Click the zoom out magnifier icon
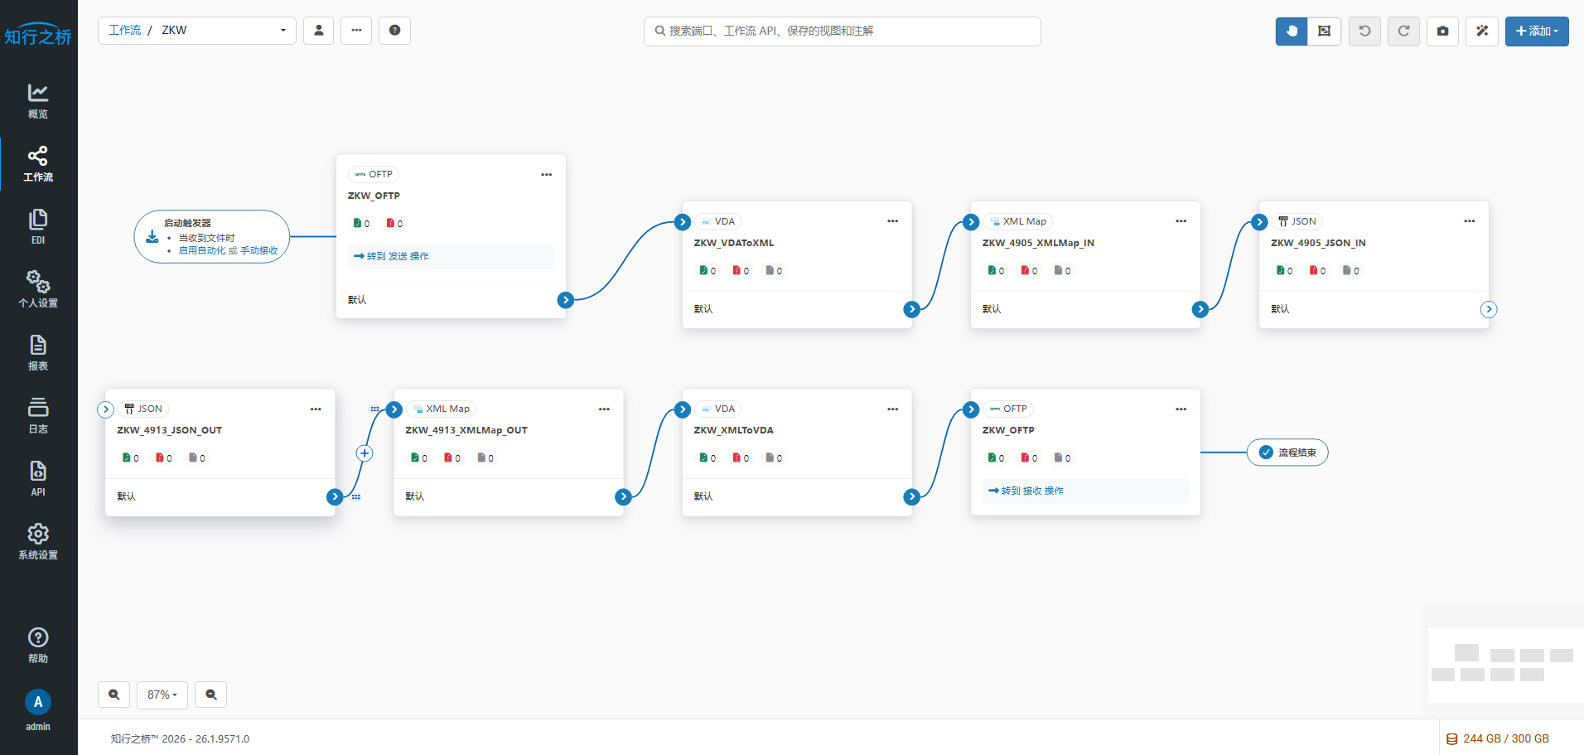The height and width of the screenshot is (755, 1584). pyautogui.click(x=211, y=695)
